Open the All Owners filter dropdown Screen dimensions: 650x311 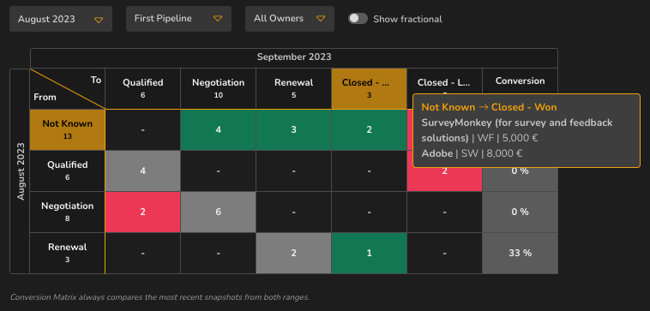(290, 19)
